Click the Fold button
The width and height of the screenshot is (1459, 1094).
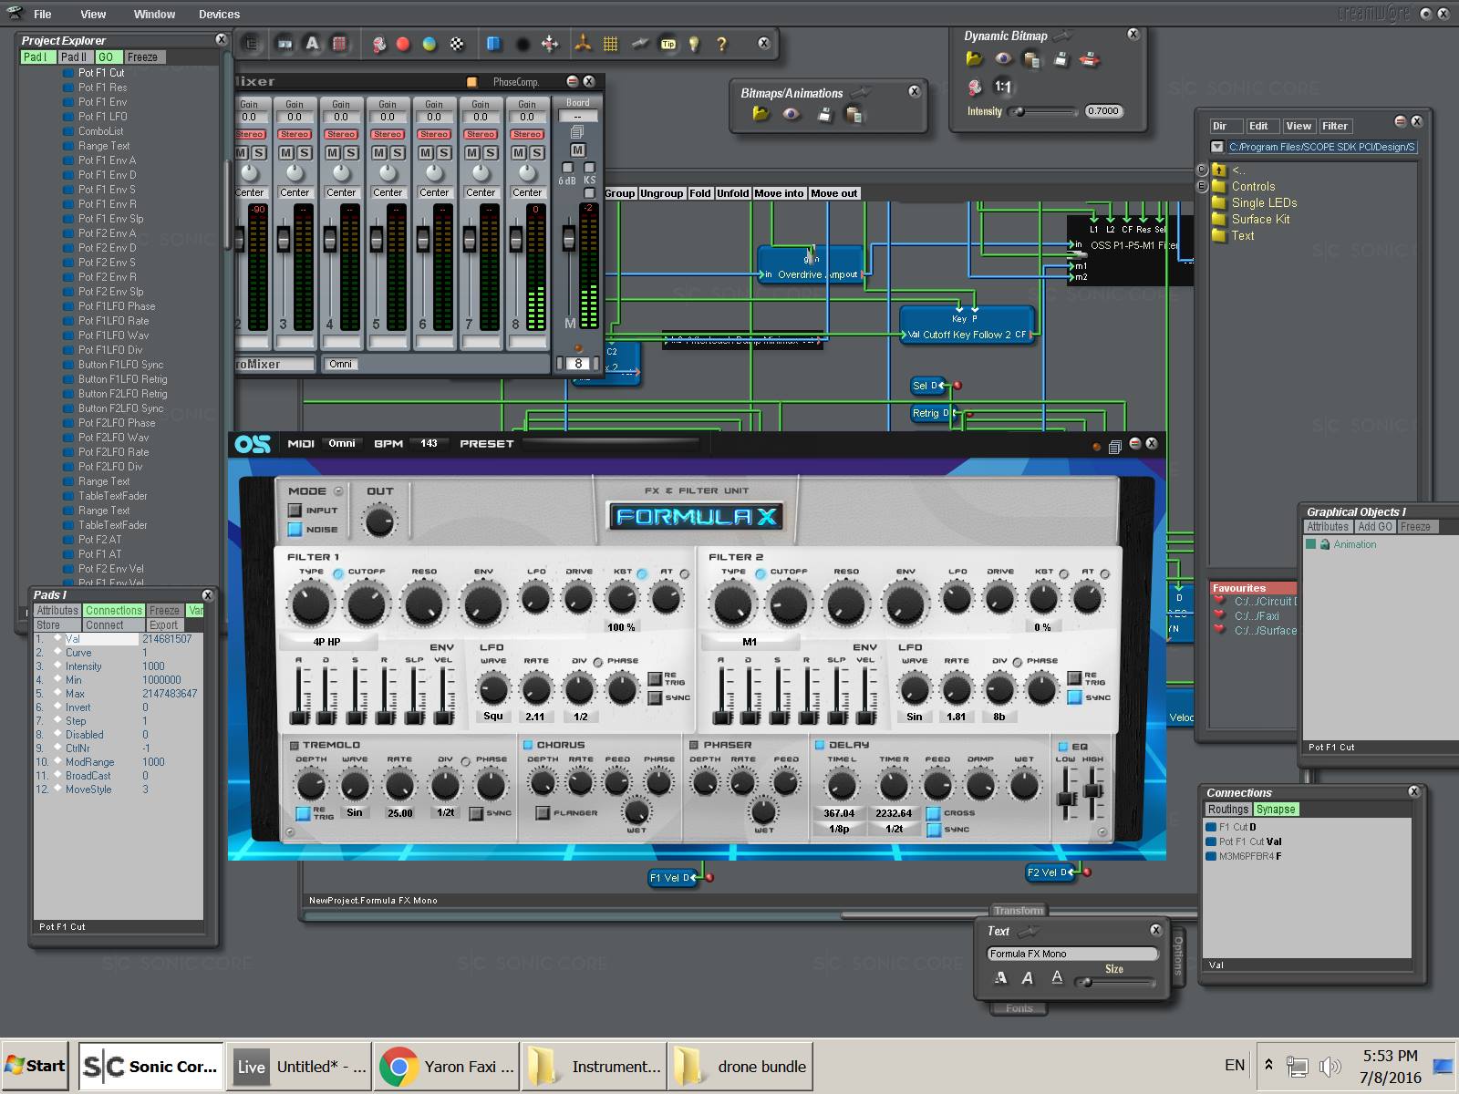point(699,193)
